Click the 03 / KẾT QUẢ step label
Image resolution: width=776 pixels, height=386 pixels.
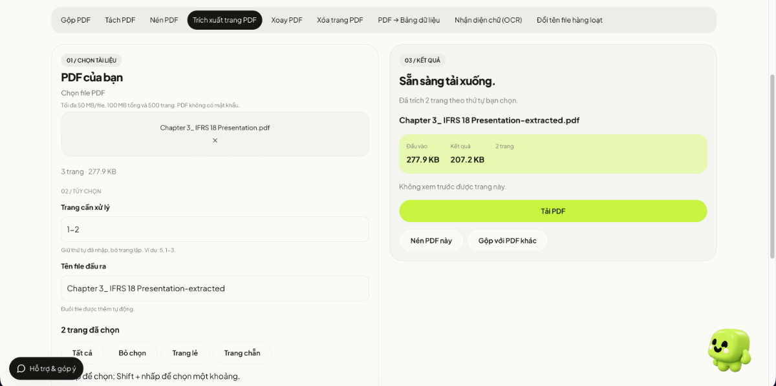[x=422, y=60]
